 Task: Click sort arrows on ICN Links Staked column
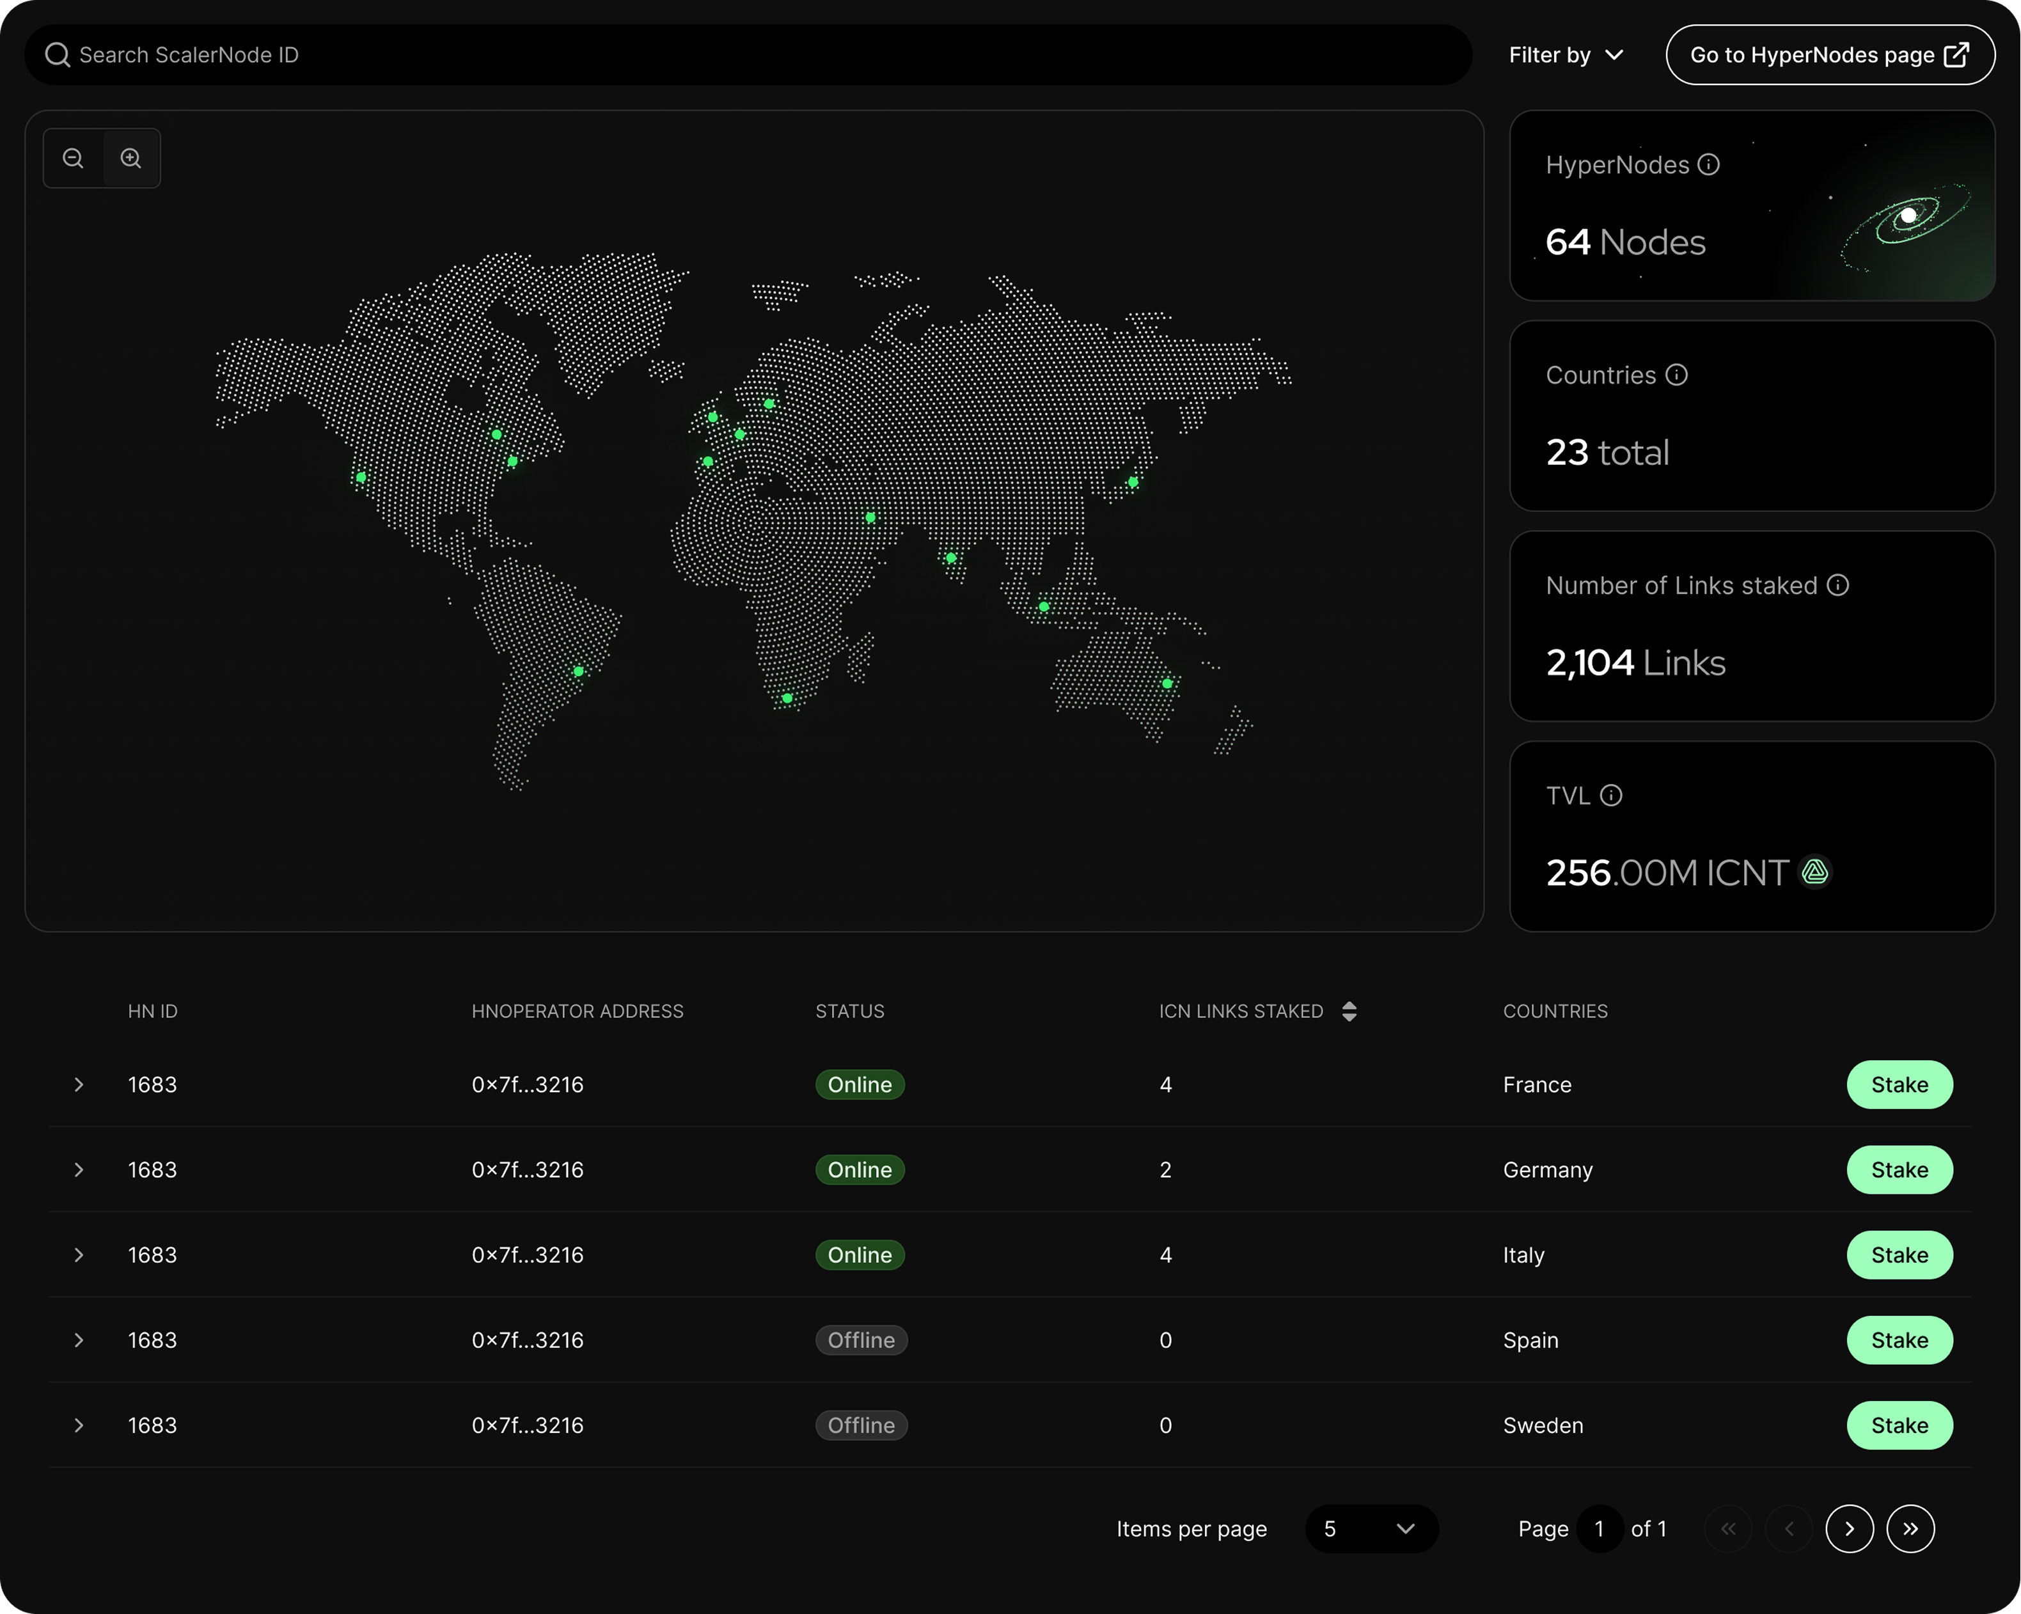tap(1349, 1012)
